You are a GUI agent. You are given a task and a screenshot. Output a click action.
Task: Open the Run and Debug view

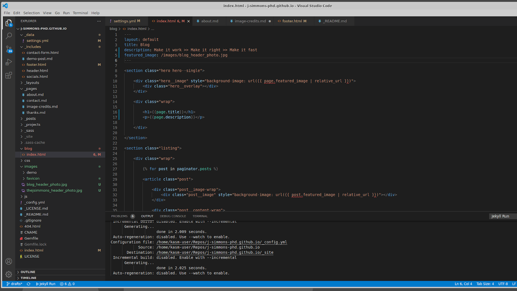(9, 62)
